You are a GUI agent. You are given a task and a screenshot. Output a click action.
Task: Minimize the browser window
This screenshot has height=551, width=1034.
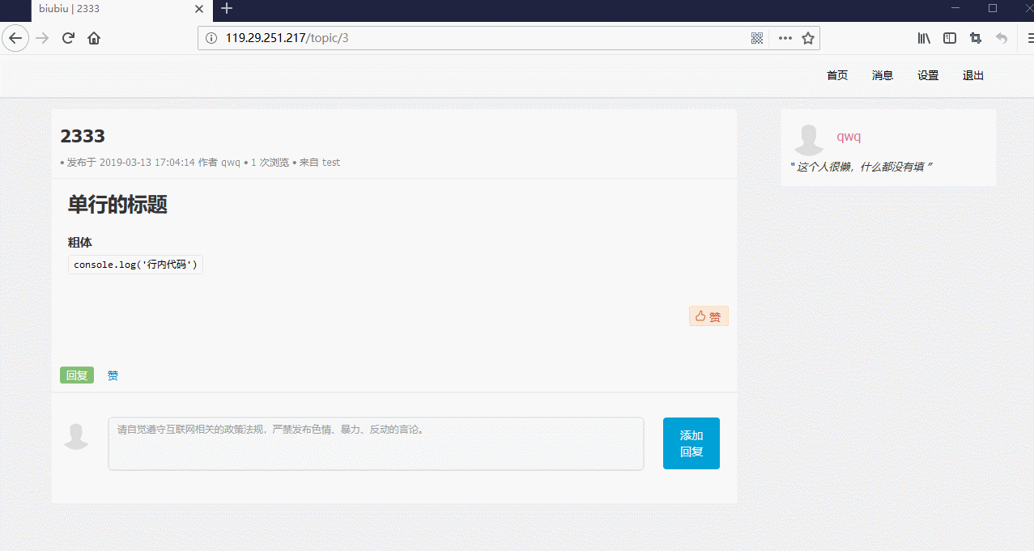955,8
